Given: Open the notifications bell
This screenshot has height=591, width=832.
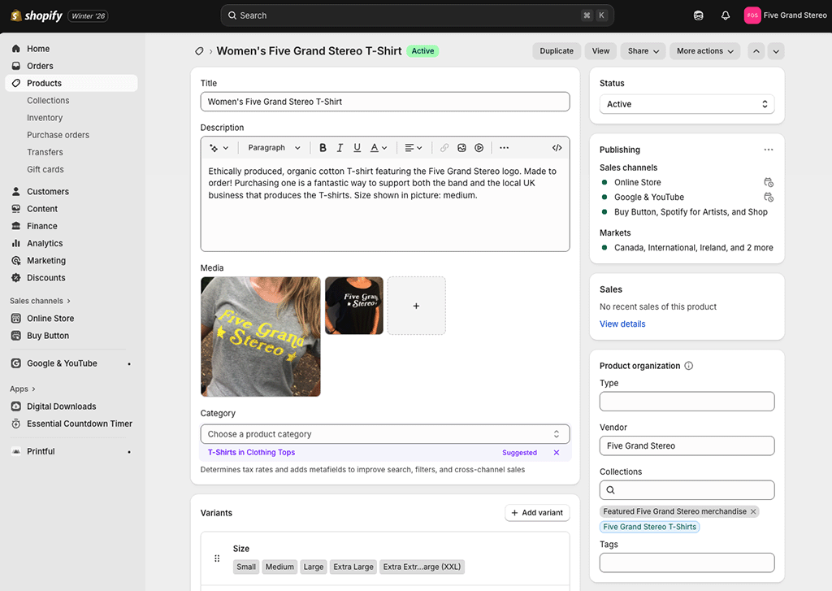Looking at the screenshot, I should pyautogui.click(x=726, y=15).
